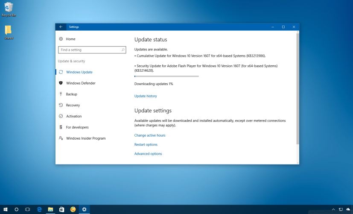Open File Explorer from taskbar

click(50, 209)
